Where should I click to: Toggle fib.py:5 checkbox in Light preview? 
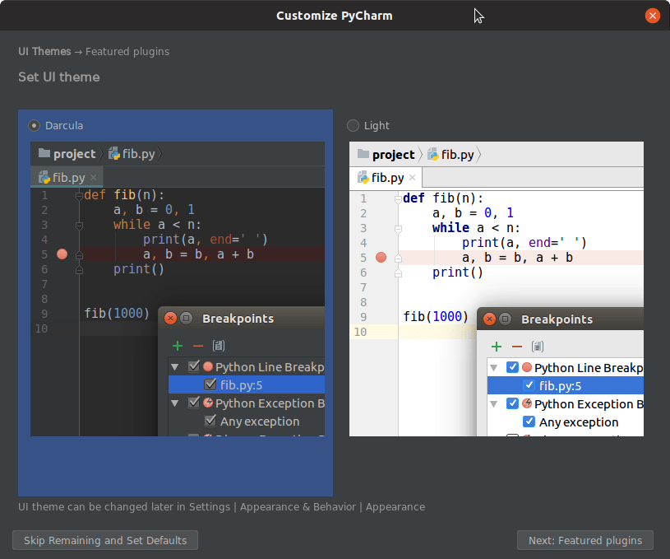[x=529, y=385]
